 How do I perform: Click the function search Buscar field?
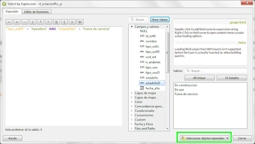[x=139, y=19]
